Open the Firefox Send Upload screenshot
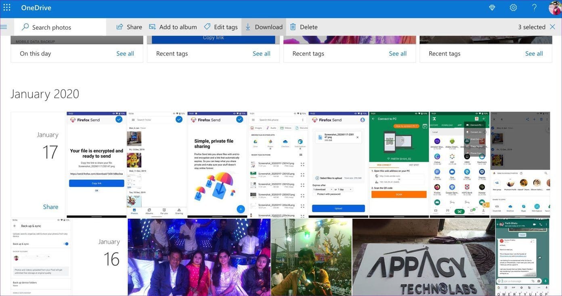The height and width of the screenshot is (296, 562). click(x=338, y=165)
